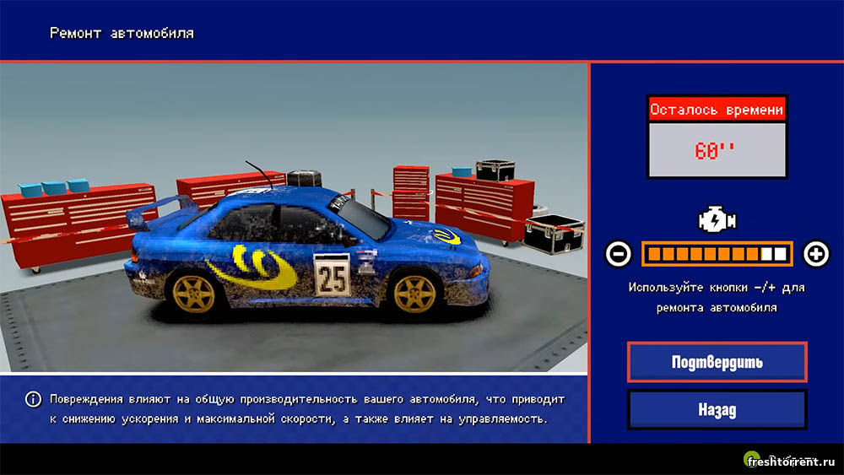Click the info icon in the hint bar
Viewport: 844px width, 475px height.
[x=33, y=399]
